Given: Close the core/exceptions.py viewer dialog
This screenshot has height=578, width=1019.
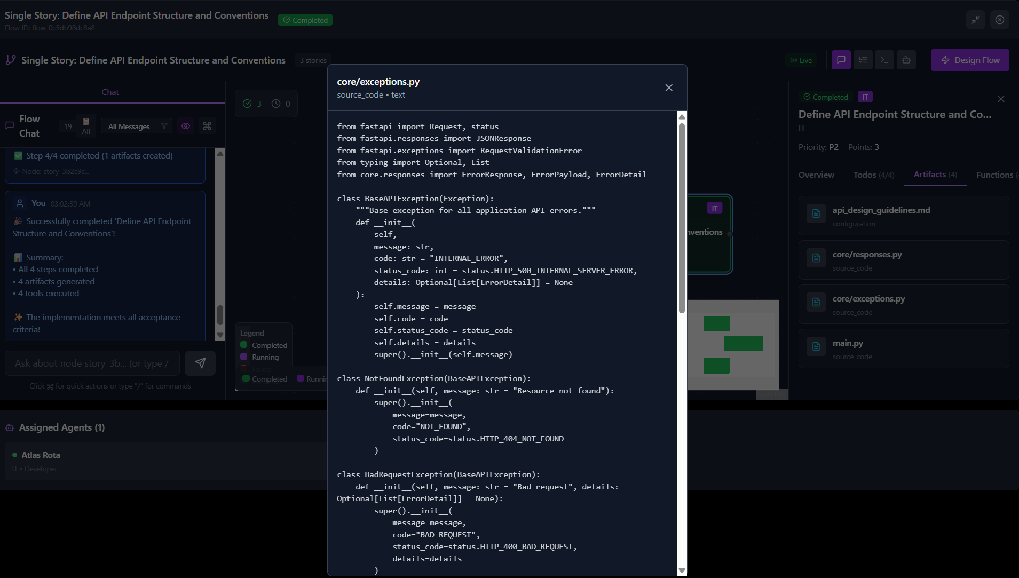Looking at the screenshot, I should pos(669,88).
